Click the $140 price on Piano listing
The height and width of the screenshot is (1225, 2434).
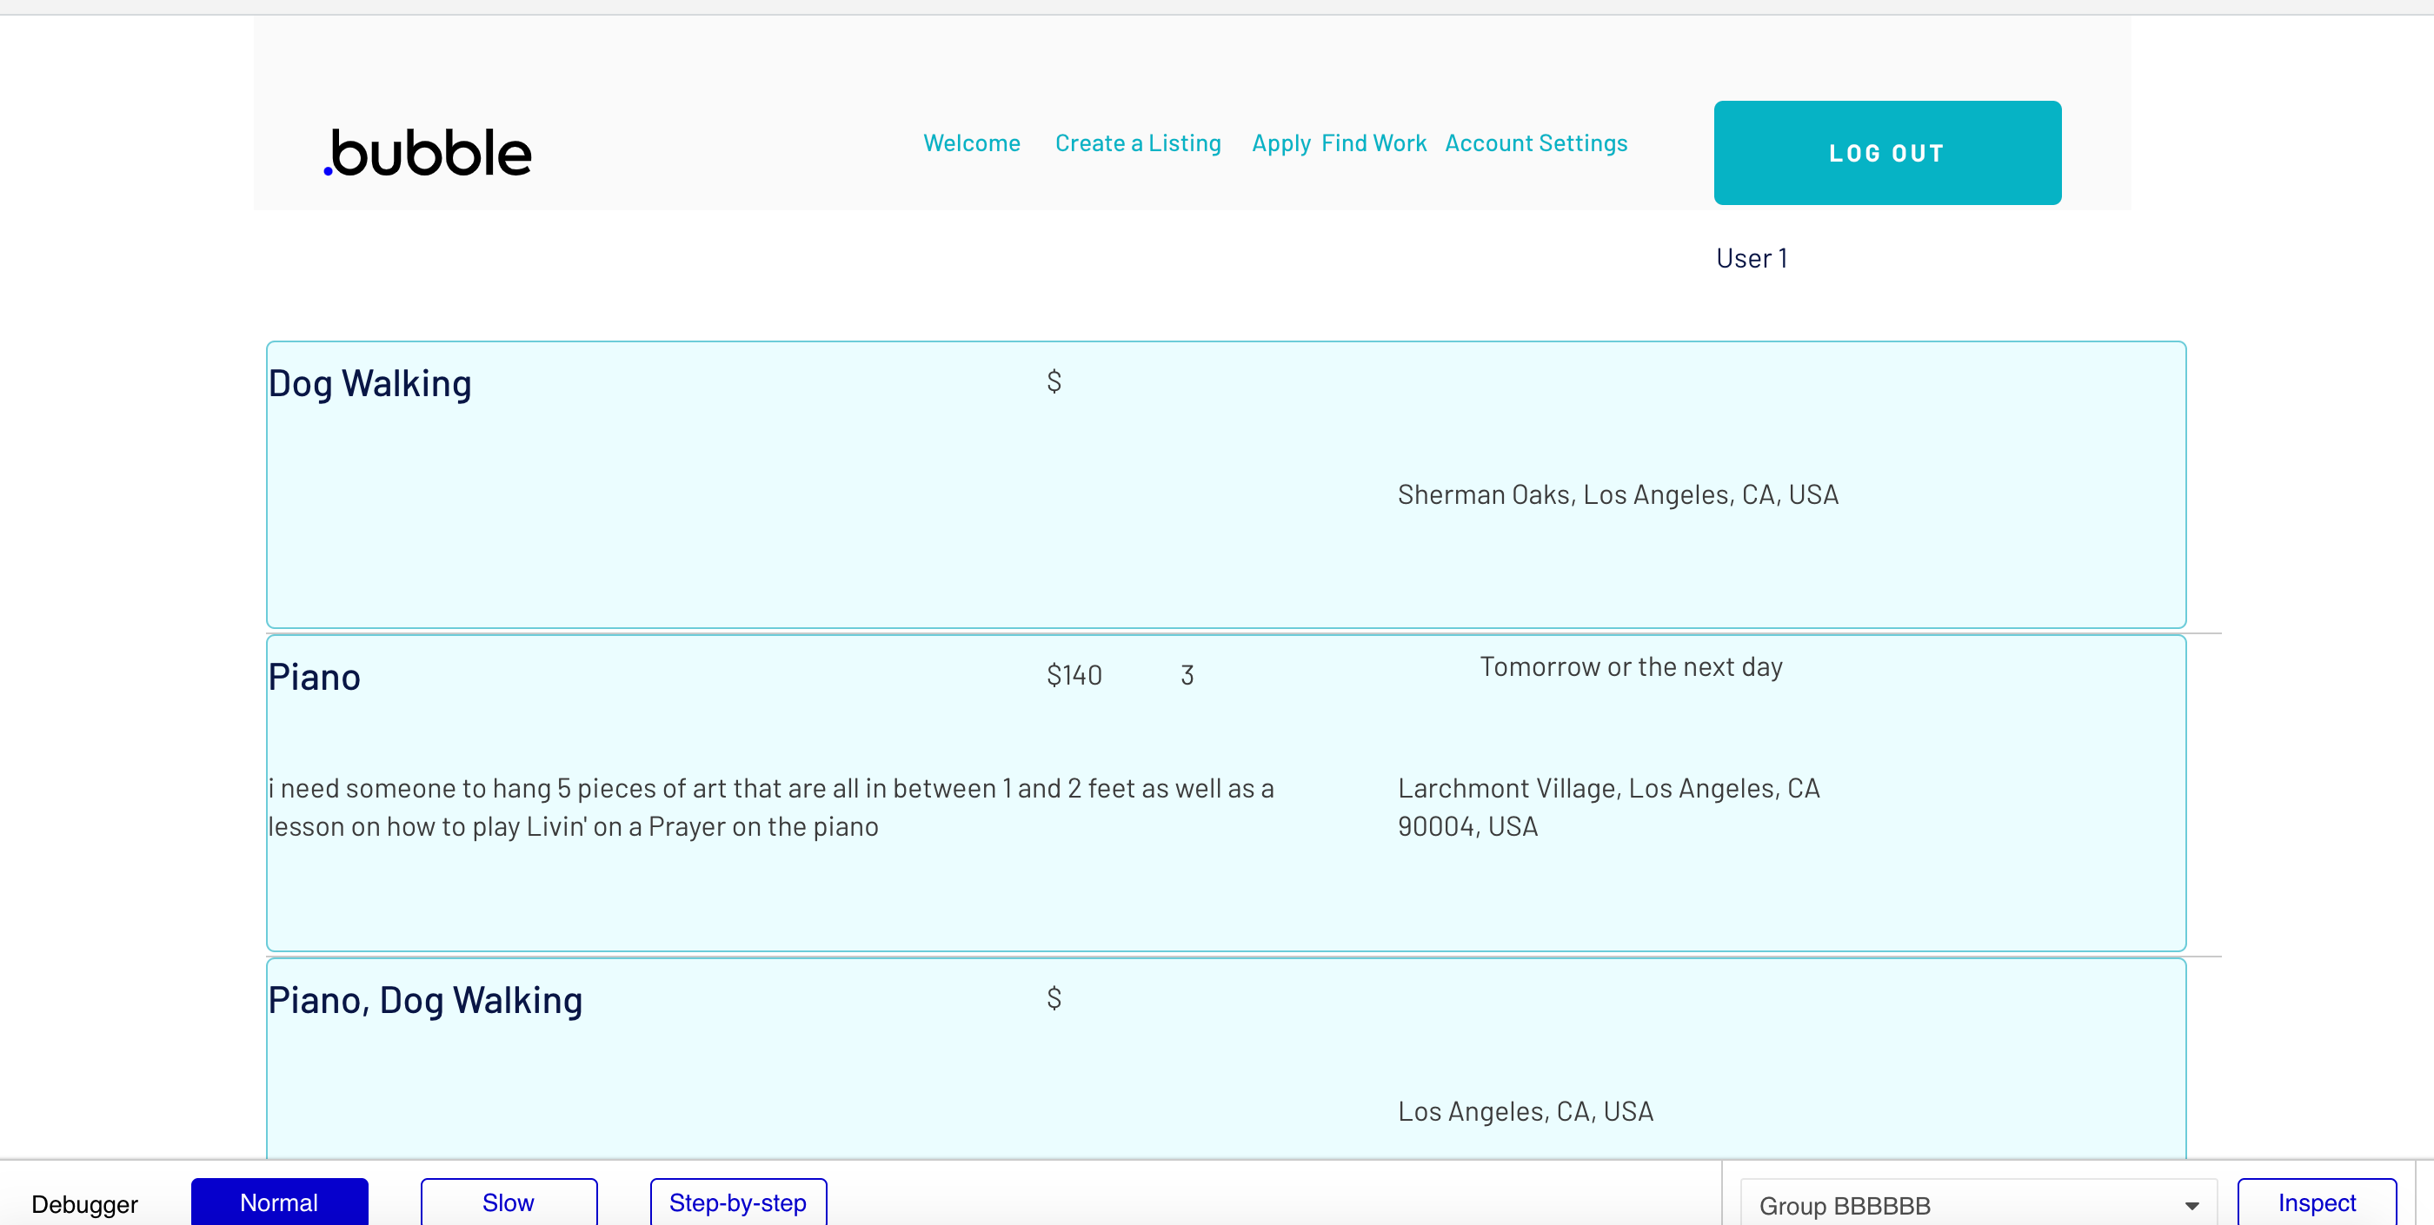tap(1074, 675)
